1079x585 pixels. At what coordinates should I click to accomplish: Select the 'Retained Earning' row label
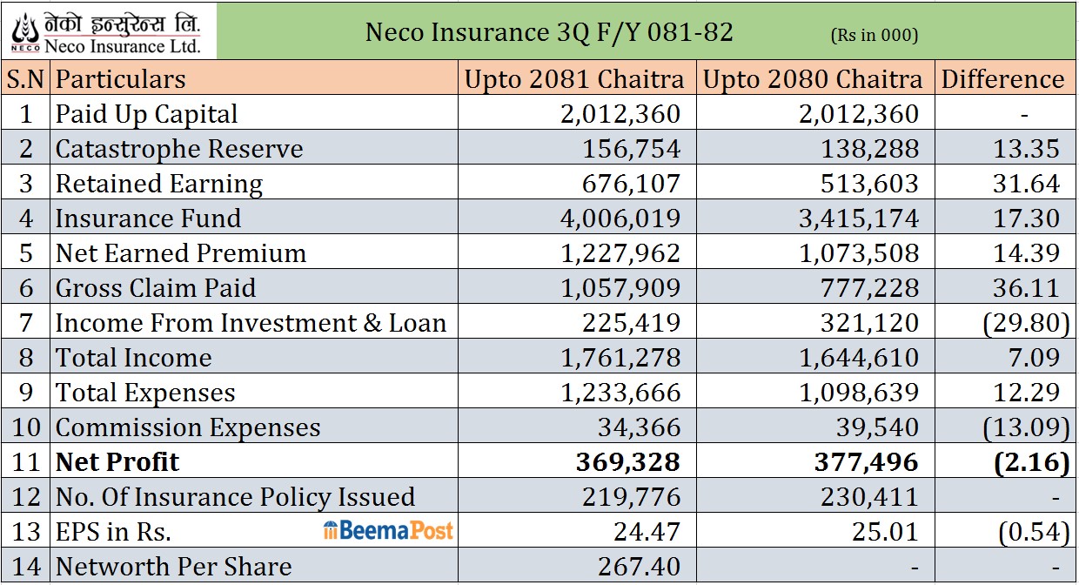[159, 184]
